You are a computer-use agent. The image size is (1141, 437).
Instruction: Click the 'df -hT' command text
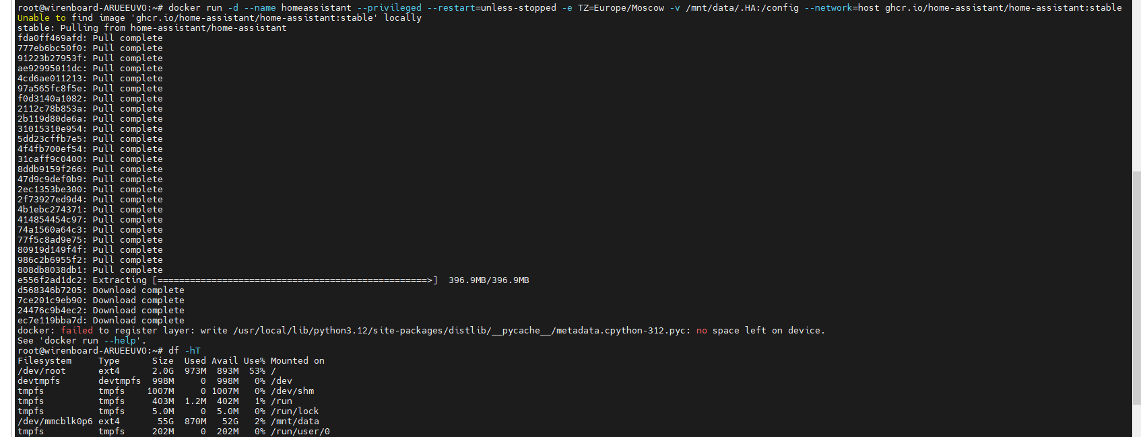coord(185,351)
